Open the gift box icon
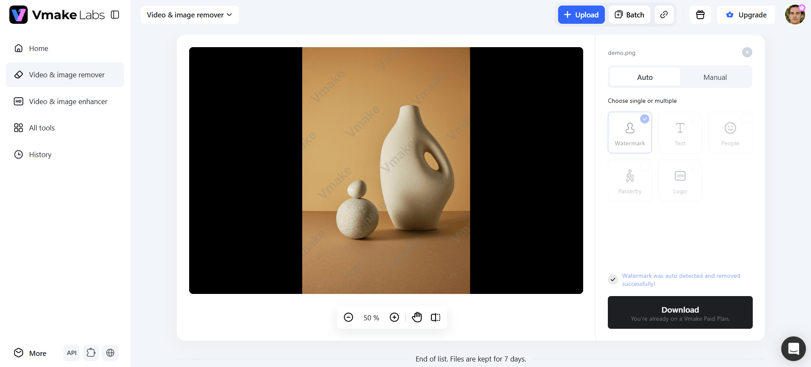Image resolution: width=811 pixels, height=367 pixels. pos(700,15)
